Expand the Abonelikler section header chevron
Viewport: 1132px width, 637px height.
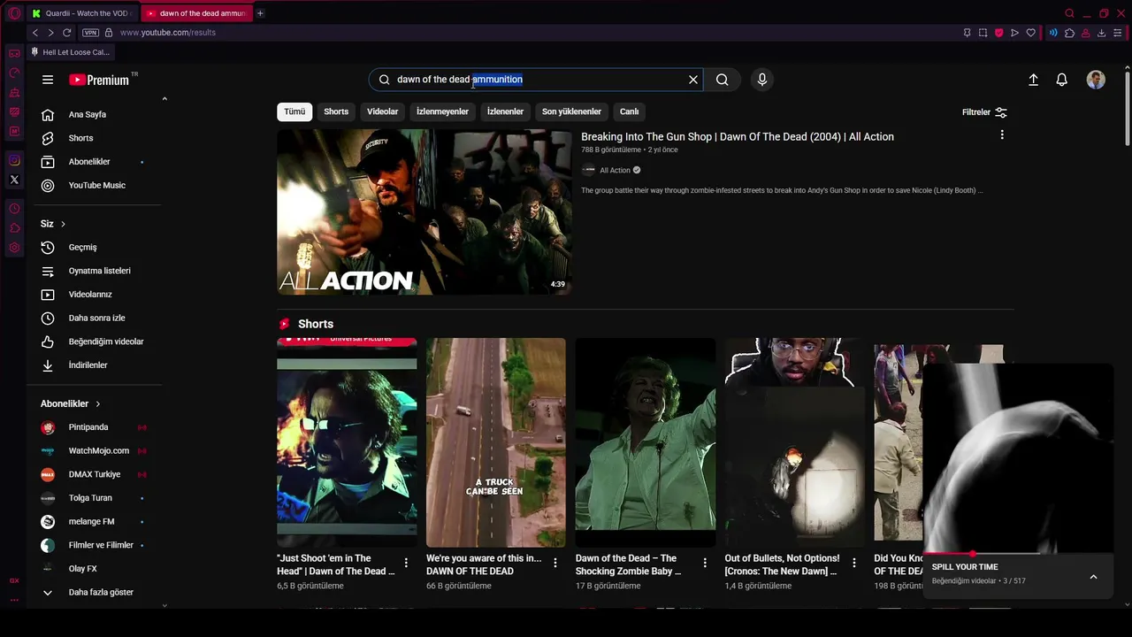pyautogui.click(x=97, y=403)
